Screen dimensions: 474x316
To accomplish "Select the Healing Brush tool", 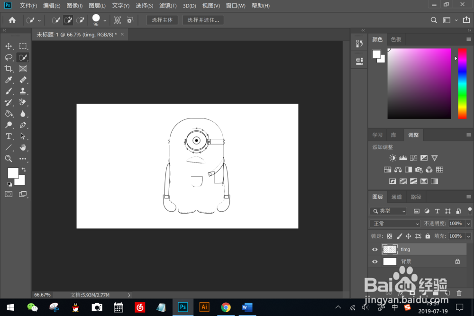I will click(x=23, y=80).
